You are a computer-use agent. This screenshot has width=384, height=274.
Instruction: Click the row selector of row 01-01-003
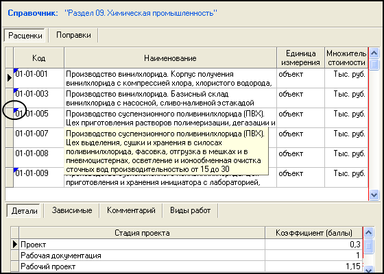click(10, 98)
